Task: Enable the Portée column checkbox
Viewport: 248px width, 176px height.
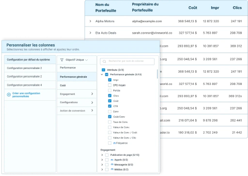Action: [109, 90]
